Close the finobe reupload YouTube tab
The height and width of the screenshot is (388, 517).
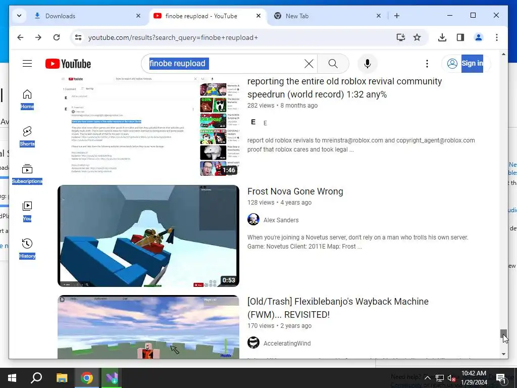[258, 16]
